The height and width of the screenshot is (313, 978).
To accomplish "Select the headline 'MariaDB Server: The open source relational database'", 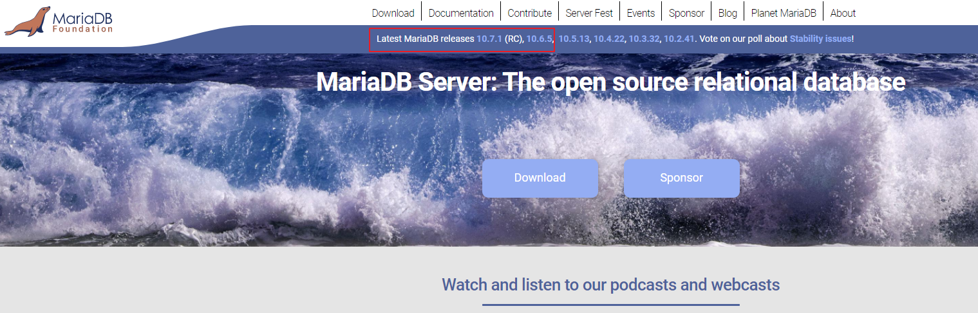I will pos(611,82).
